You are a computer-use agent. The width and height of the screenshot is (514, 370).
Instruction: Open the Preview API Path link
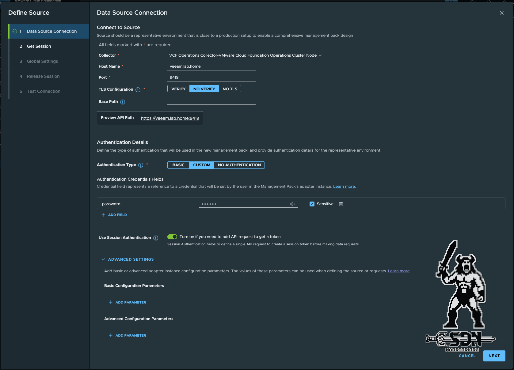click(x=170, y=118)
